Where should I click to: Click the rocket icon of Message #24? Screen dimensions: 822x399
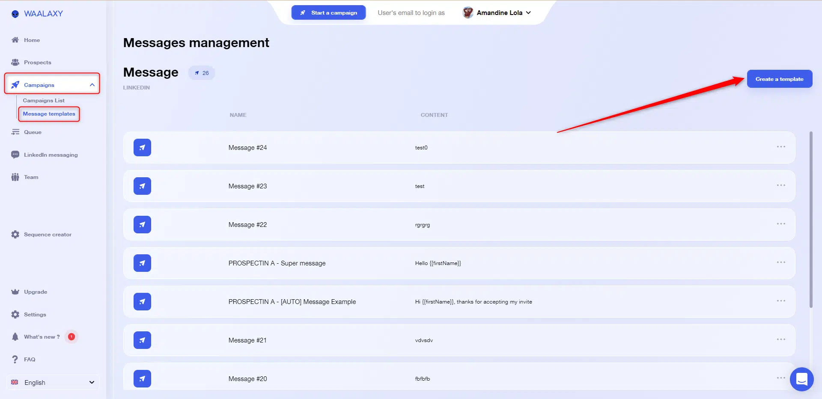coord(142,147)
